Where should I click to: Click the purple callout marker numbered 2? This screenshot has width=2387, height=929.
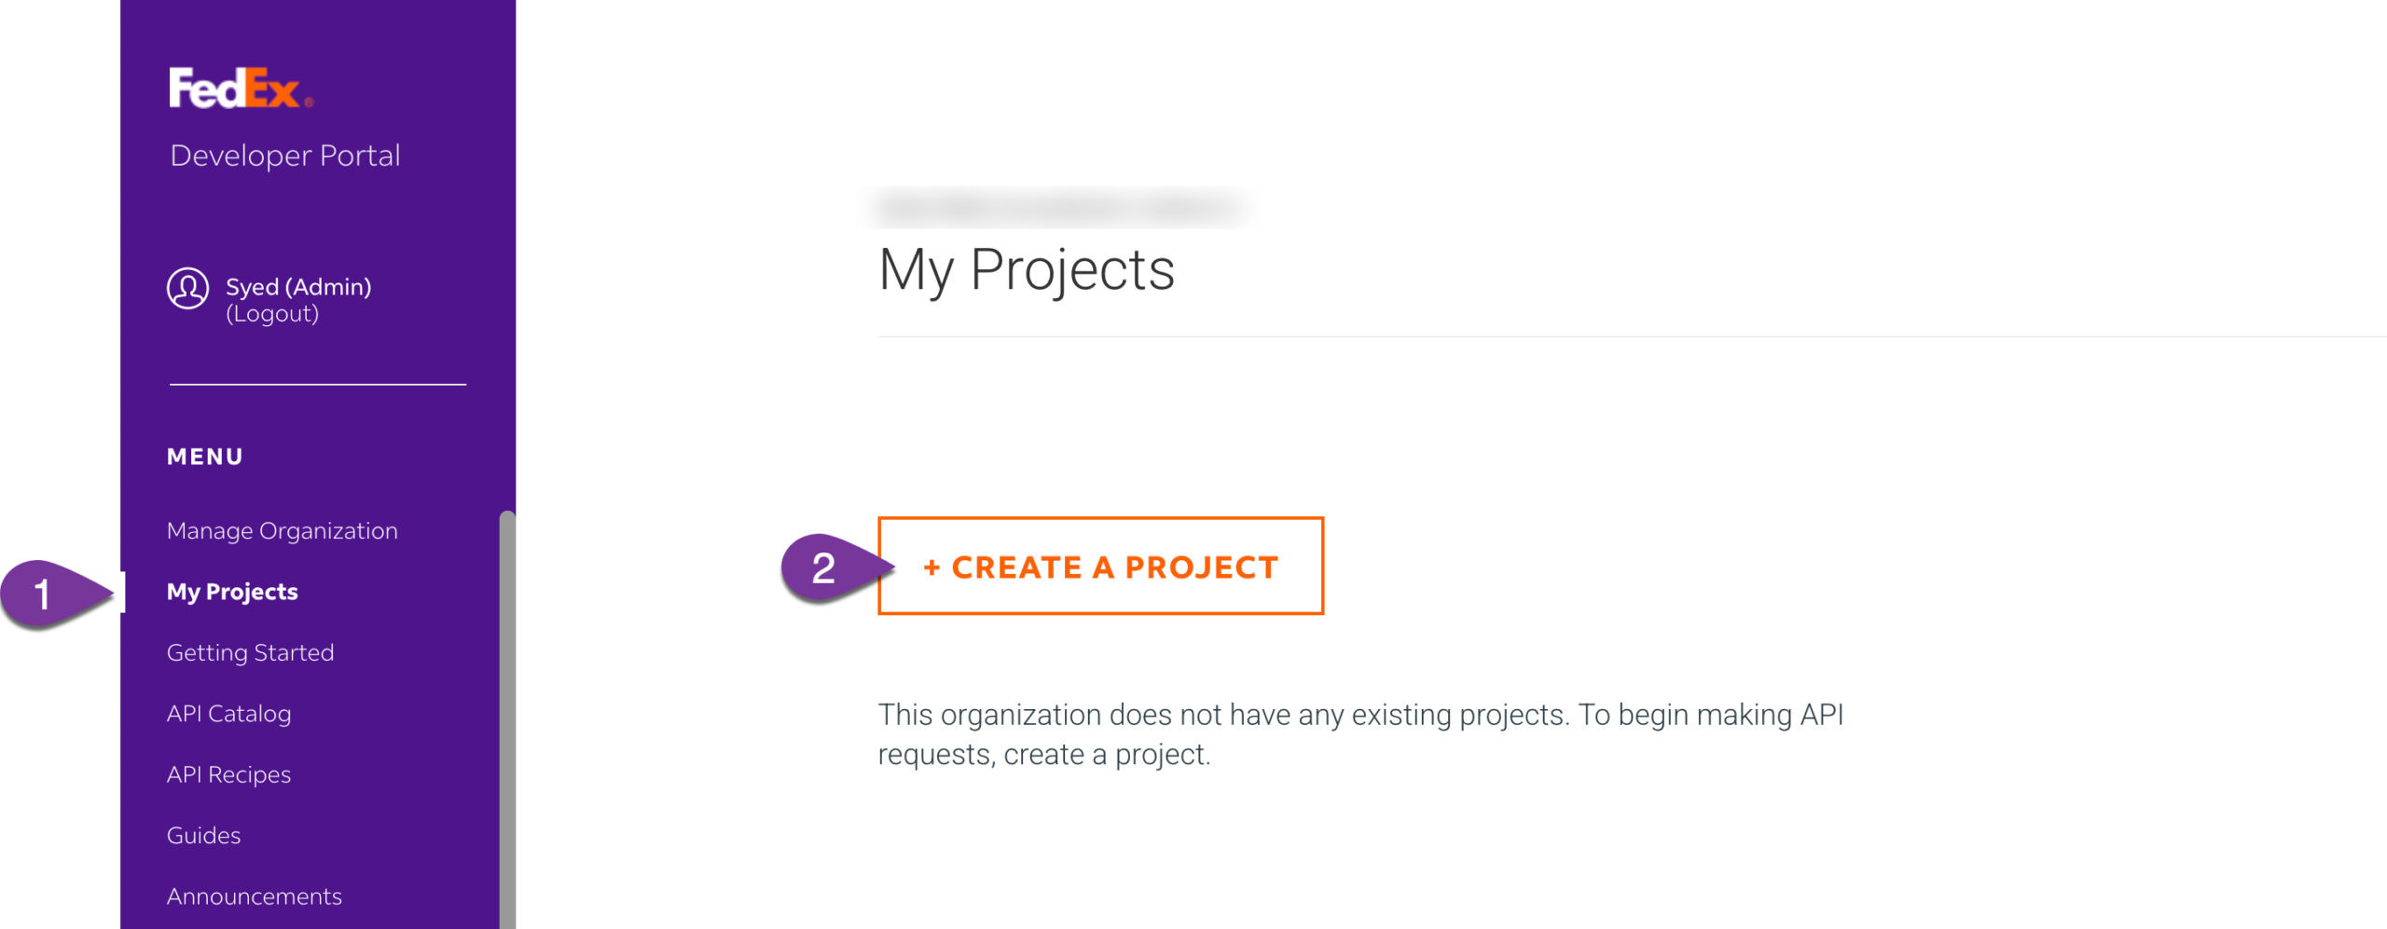coord(823,567)
